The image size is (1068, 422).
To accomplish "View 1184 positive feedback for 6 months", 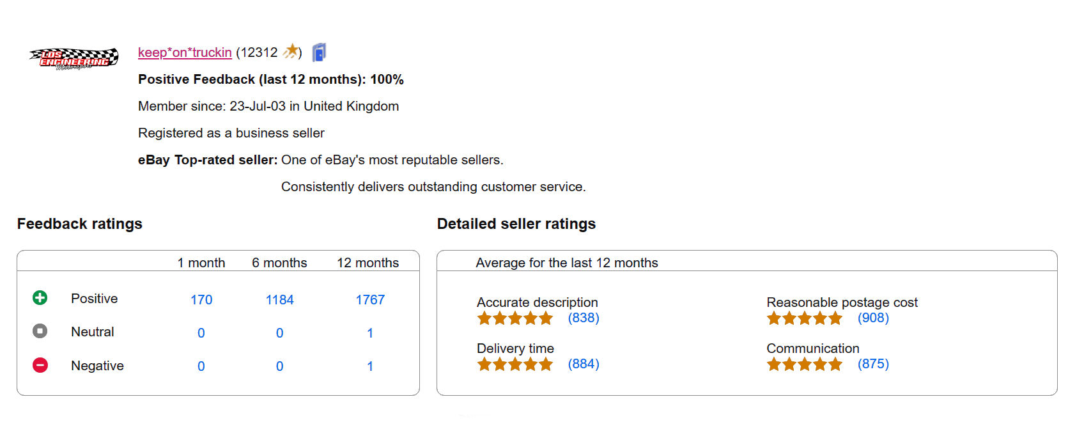I will point(279,300).
